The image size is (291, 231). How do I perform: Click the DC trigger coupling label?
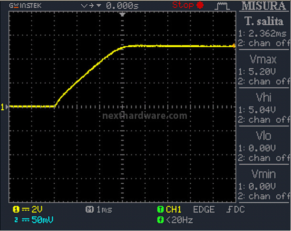click(239, 210)
